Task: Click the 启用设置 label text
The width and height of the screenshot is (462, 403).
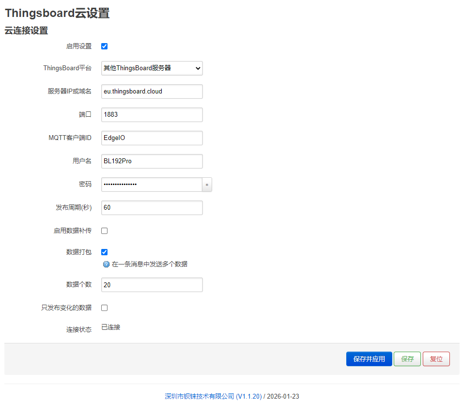Action: [x=79, y=46]
